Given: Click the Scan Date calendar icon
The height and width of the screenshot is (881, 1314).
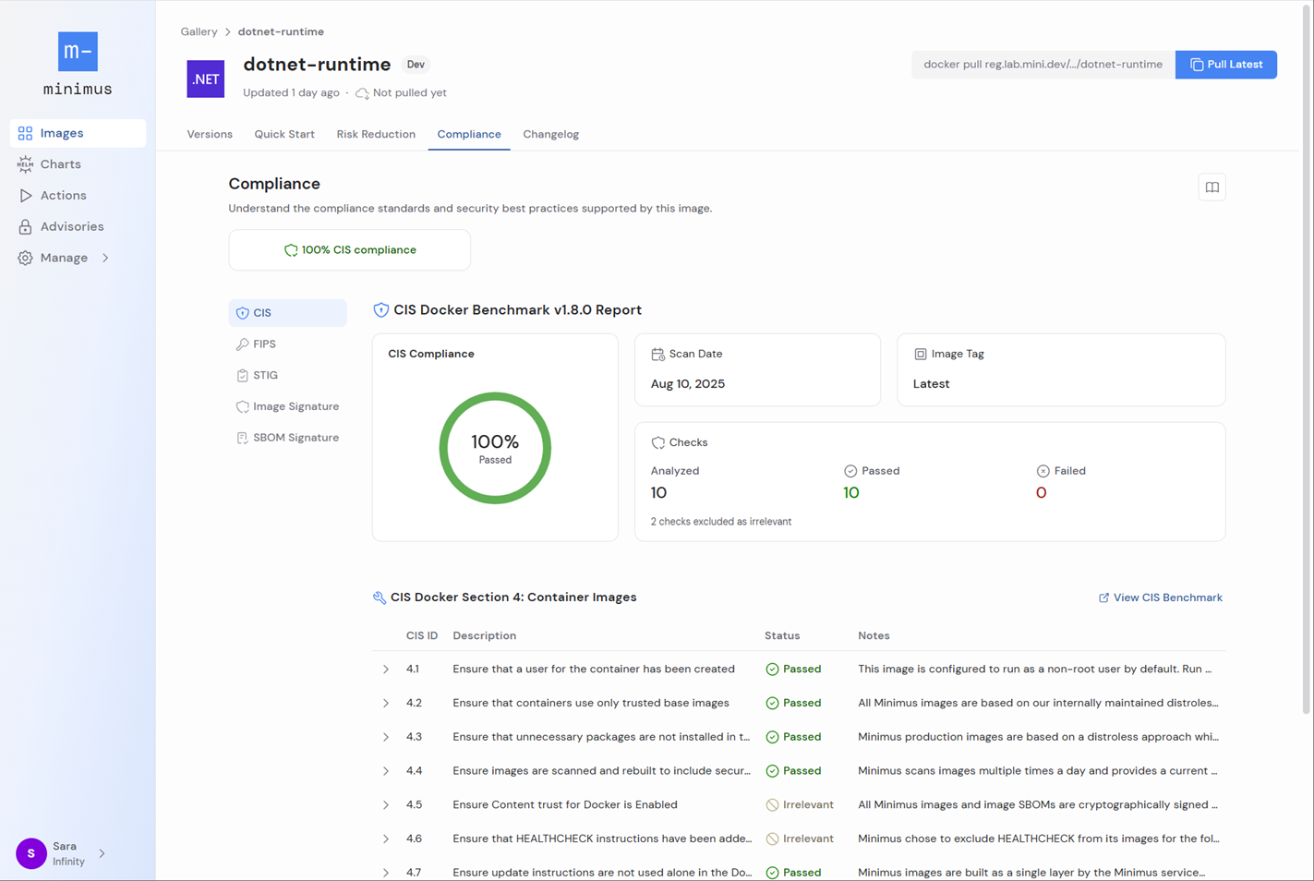Looking at the screenshot, I should [x=657, y=354].
